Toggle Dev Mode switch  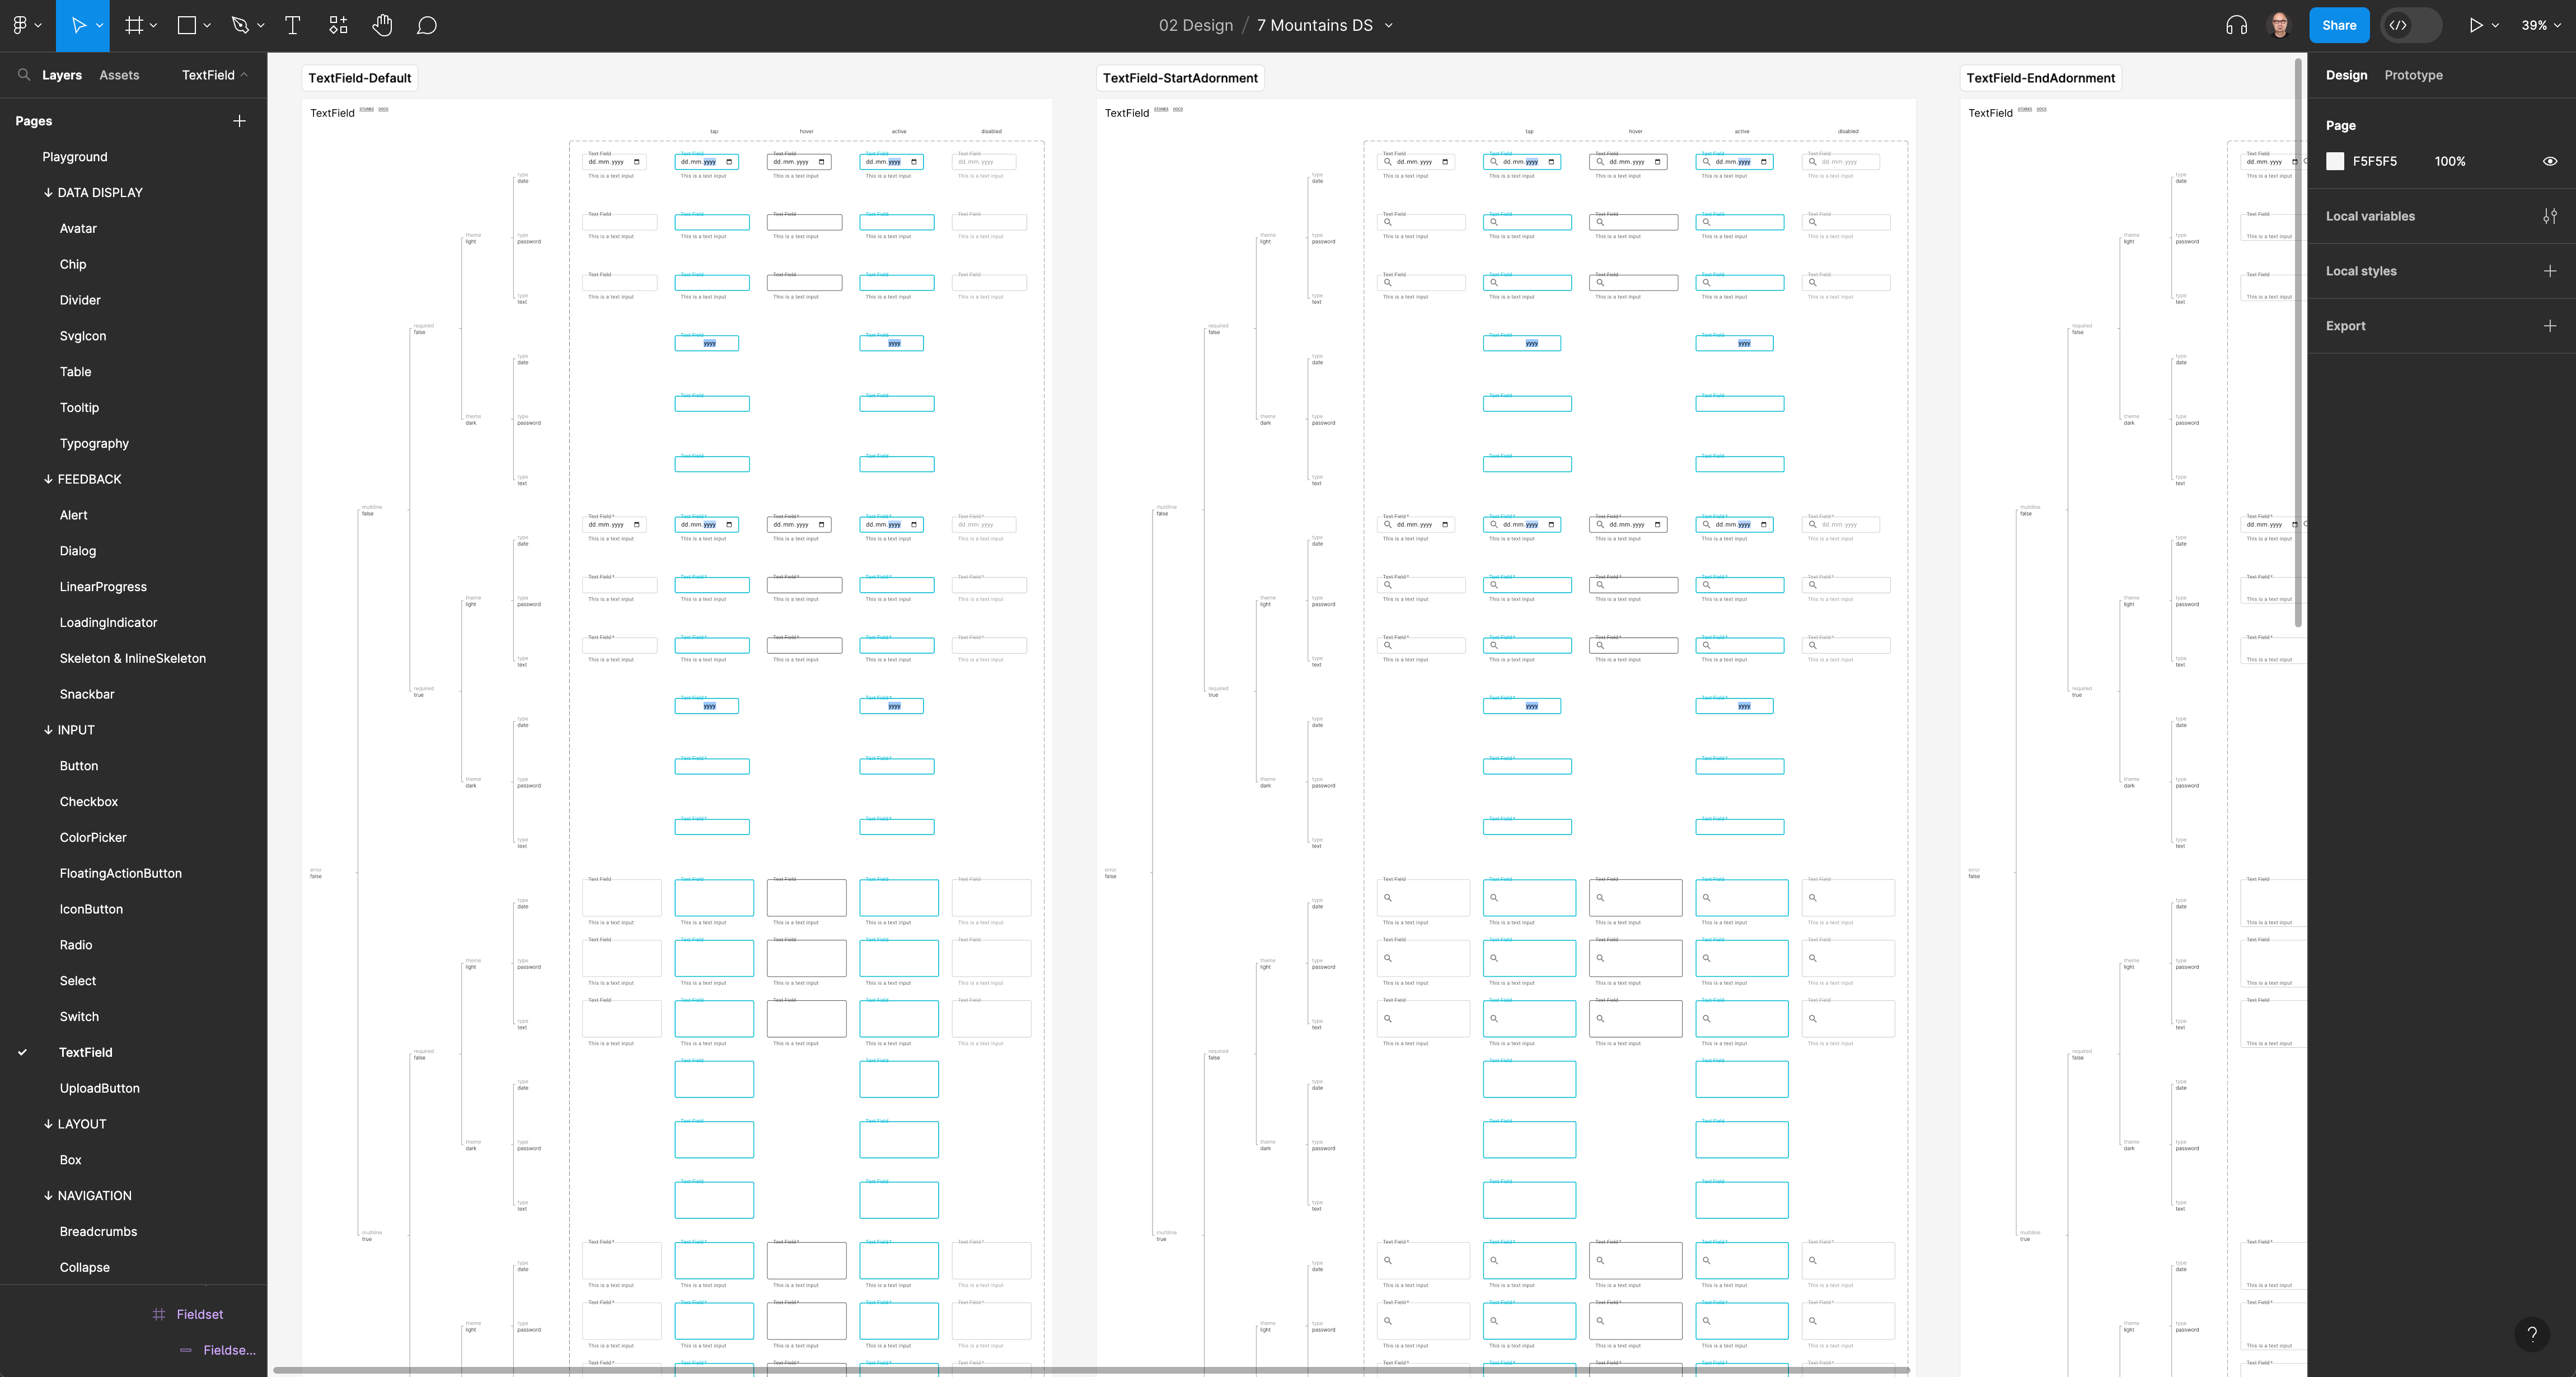(x=2410, y=25)
